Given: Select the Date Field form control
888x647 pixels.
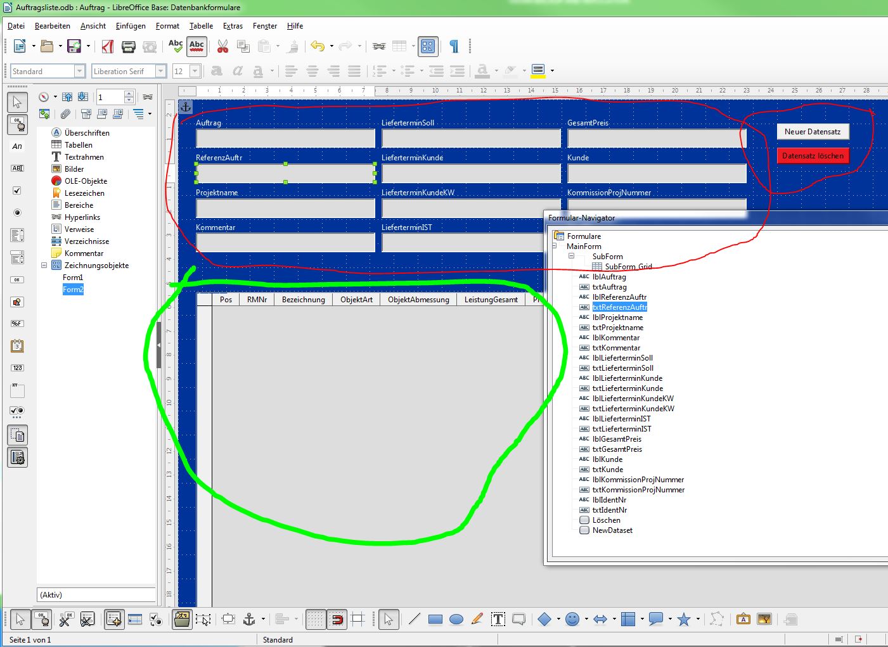Looking at the screenshot, I should (x=17, y=345).
